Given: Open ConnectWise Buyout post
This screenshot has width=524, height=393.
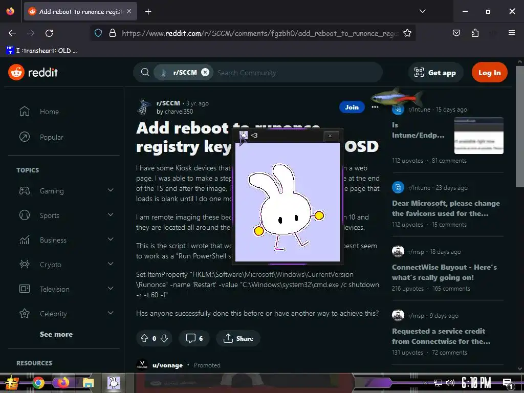Looking at the screenshot, I should click(444, 272).
